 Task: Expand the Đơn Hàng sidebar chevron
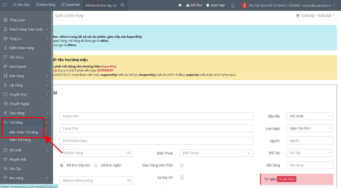click(47, 76)
